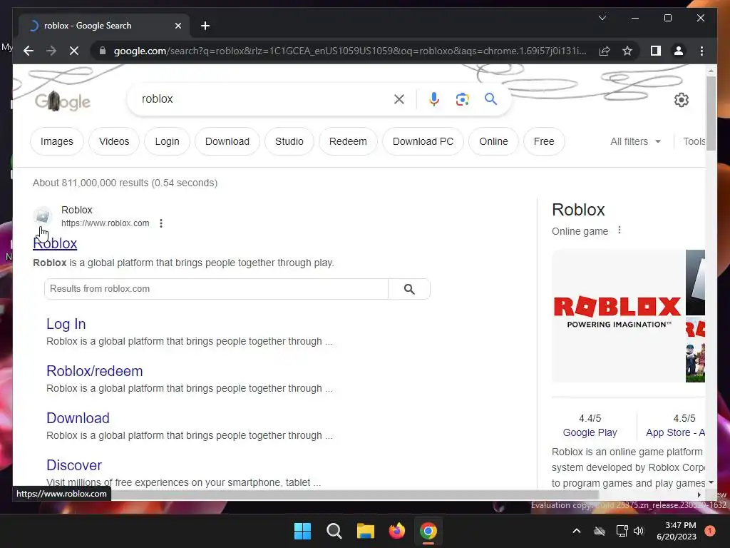Open more options for Roblox knowledge panel
Viewport: 730px width, 548px height.
pyautogui.click(x=620, y=230)
